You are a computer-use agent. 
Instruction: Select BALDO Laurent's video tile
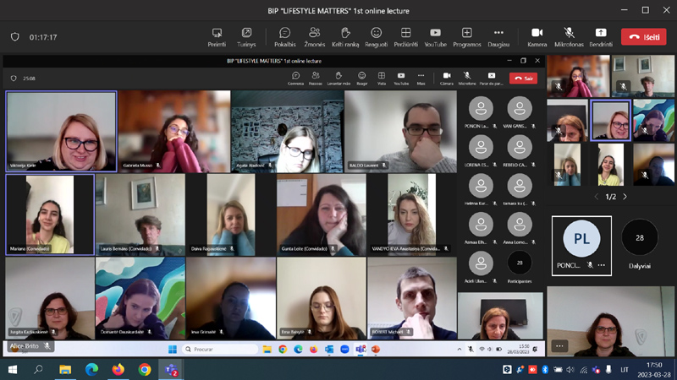pos(400,132)
